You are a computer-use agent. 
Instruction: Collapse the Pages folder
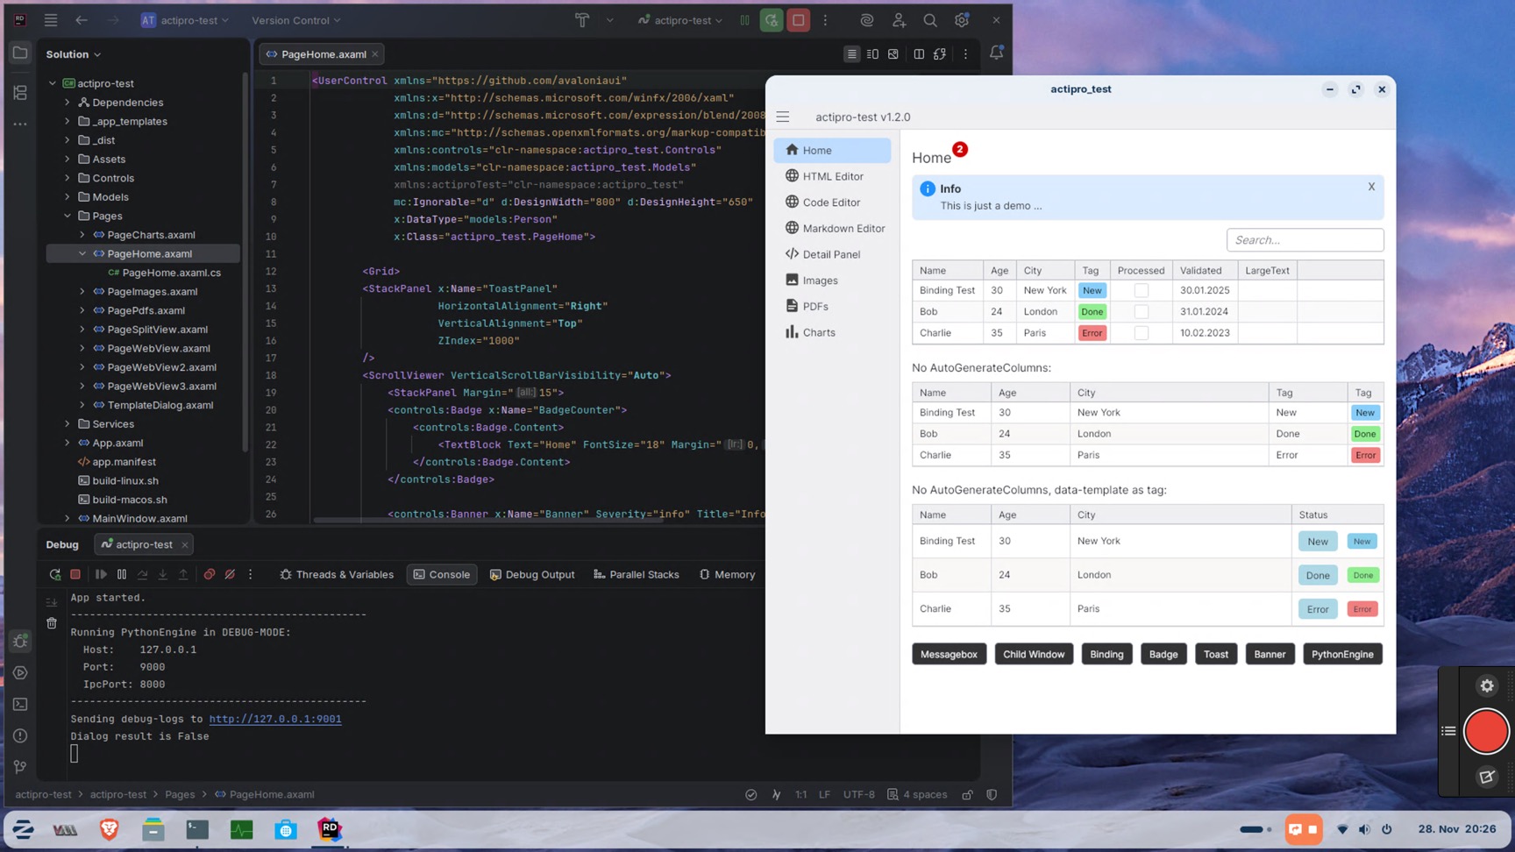coord(67,216)
